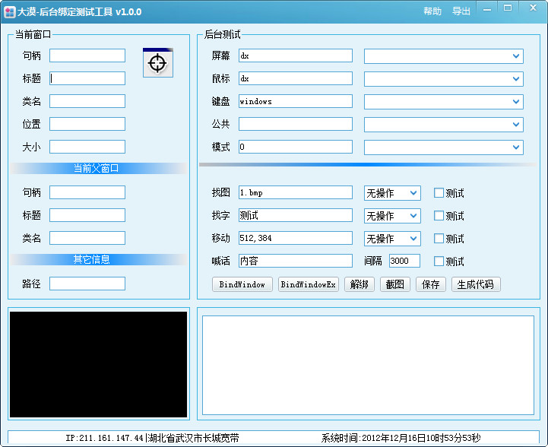Click the 保存 save button
This screenshot has height=447, width=548.
(x=430, y=284)
